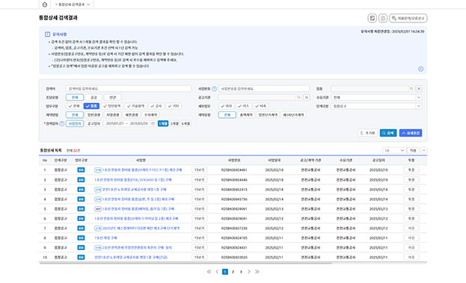
Task: Click the horizontal scrollbar under the table
Action: 186,263
